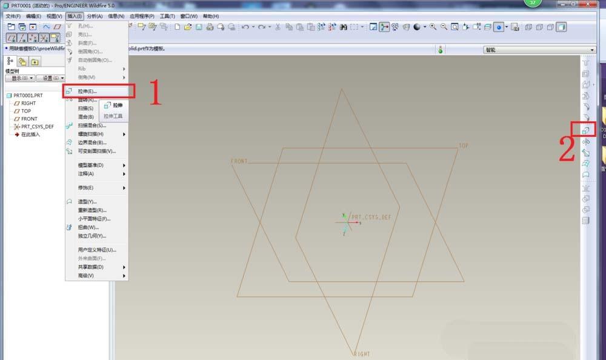606x360 pixels.
Task: Click the print icon in toolbar
Action: coord(210,27)
